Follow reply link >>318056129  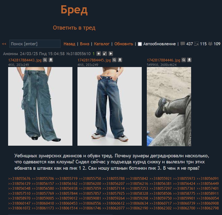point(19,184)
